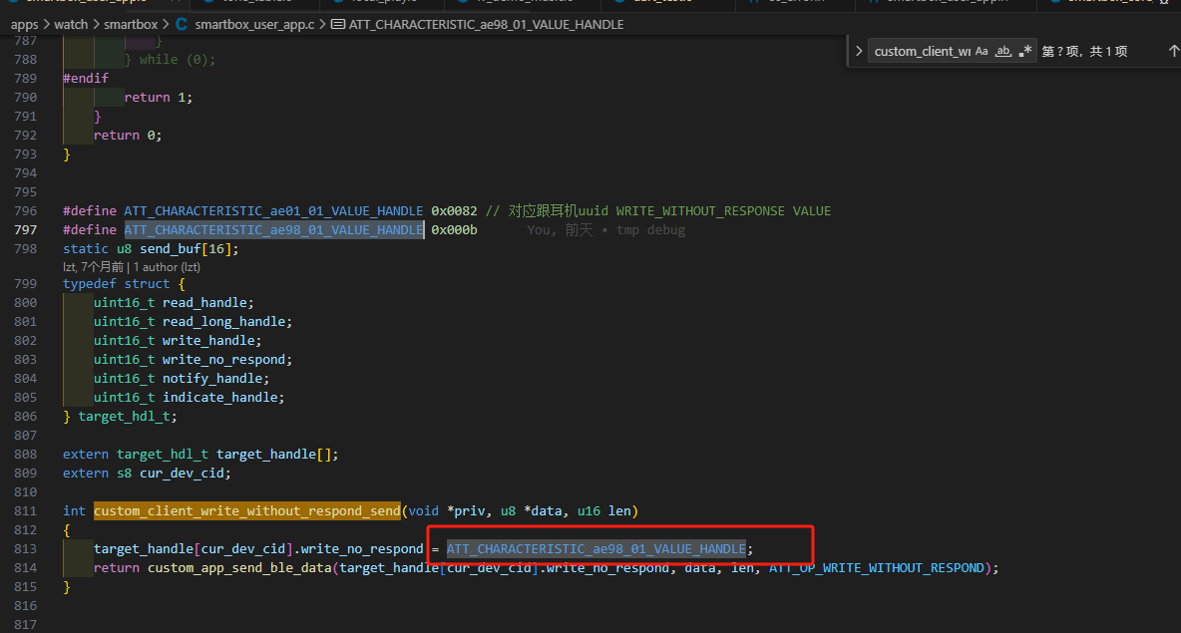Click the 'write_no_respond' struct member on line 803
The width and height of the screenshot is (1181, 633).
(223, 359)
